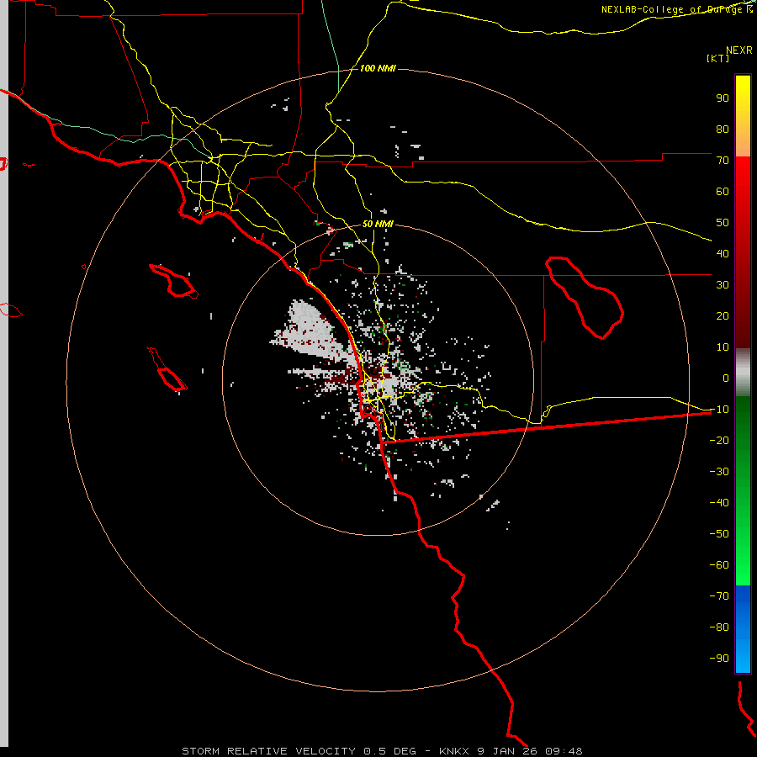This screenshot has height=757, width=757.
Task: Click the "-40" scale value
Action: coord(719,503)
